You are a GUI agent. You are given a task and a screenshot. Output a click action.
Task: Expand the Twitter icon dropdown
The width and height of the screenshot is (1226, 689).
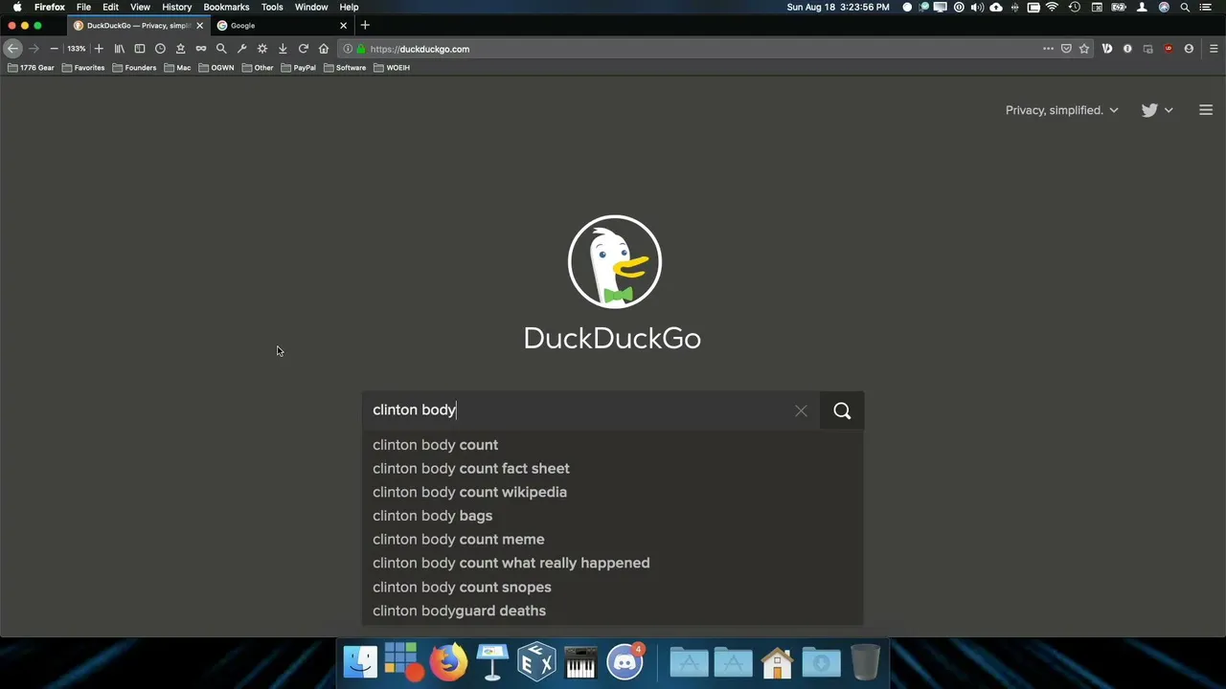coord(1157,110)
